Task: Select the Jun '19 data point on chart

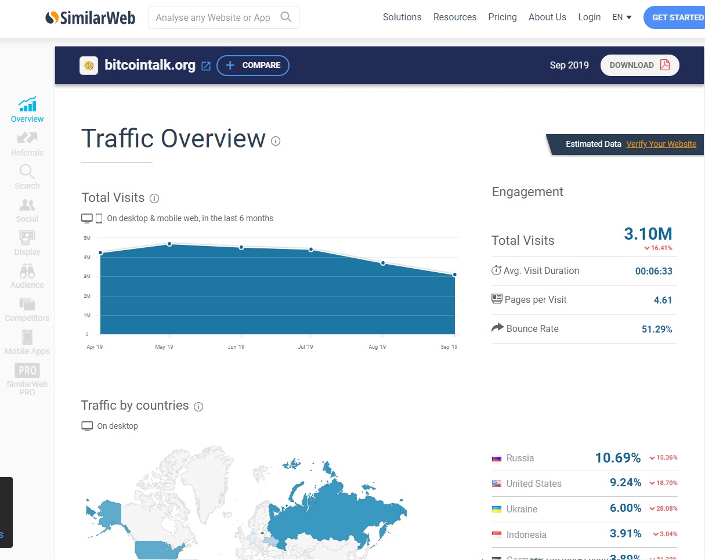Action: click(241, 247)
